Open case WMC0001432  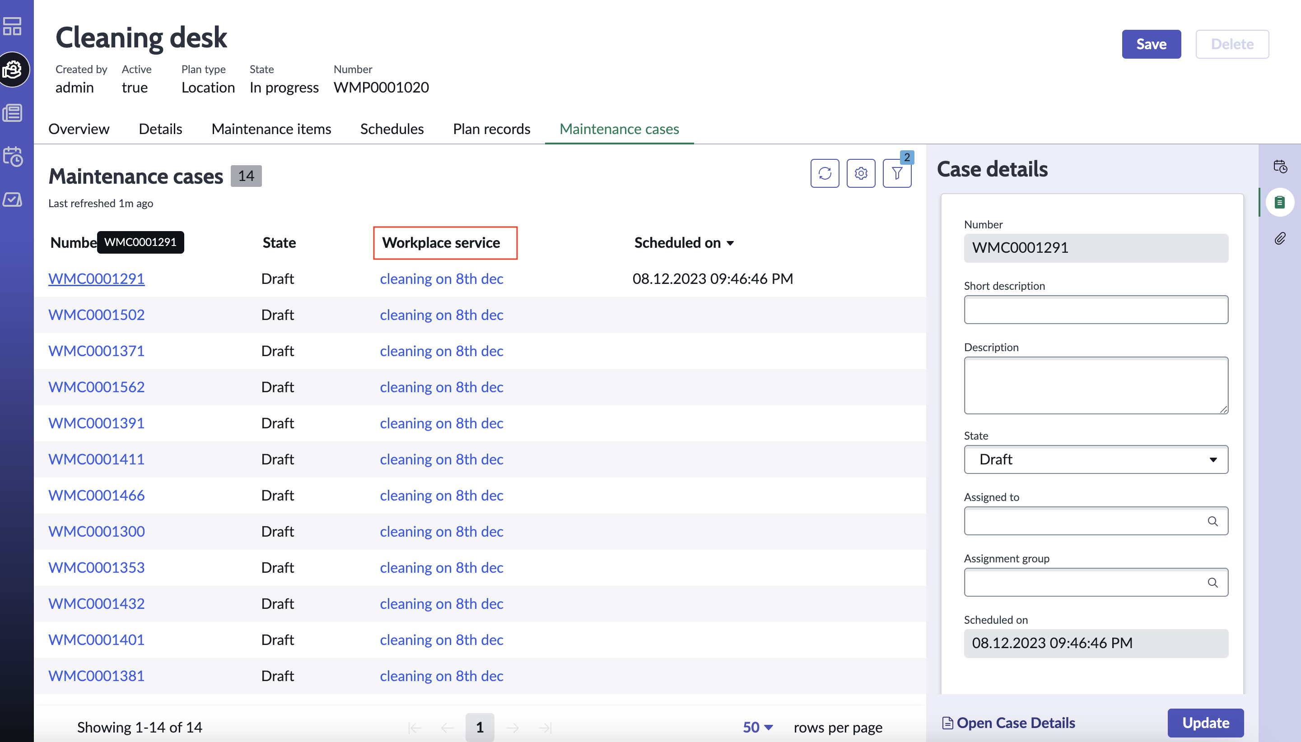click(x=96, y=604)
